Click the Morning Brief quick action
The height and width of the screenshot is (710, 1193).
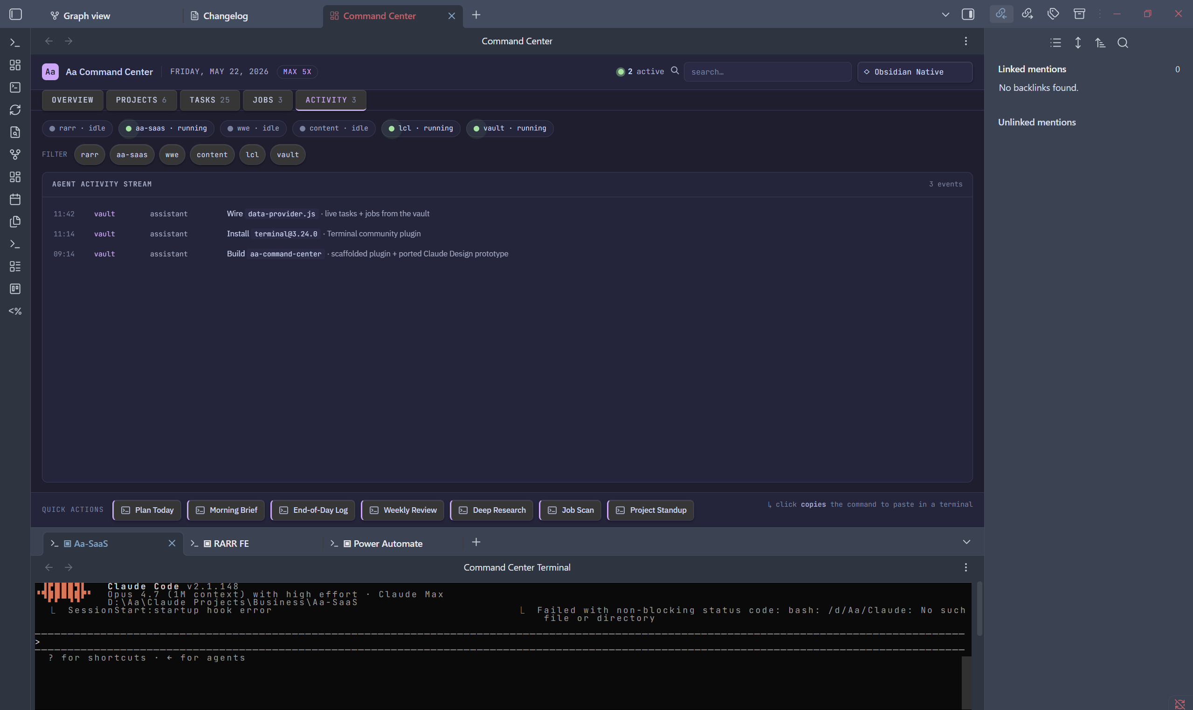226,510
